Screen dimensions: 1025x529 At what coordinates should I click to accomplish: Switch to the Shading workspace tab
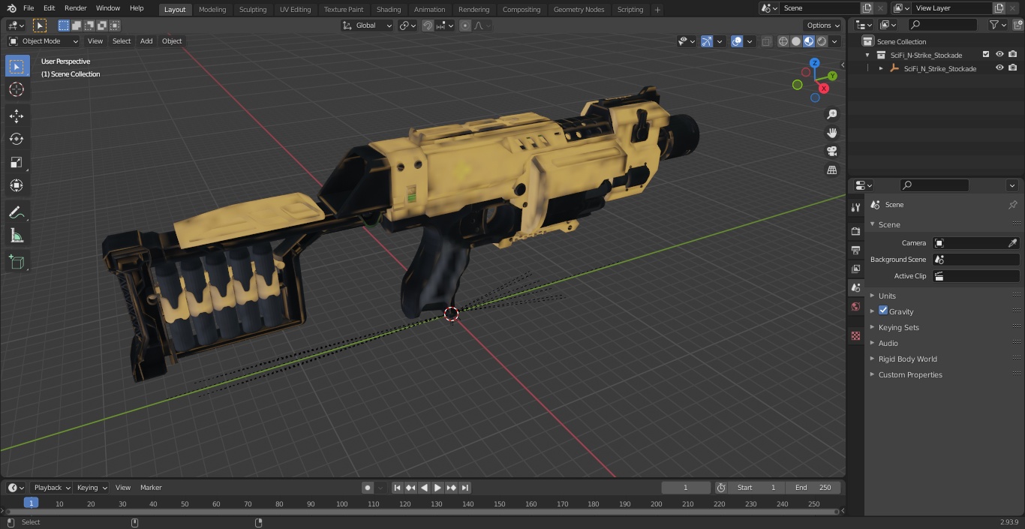tap(389, 10)
